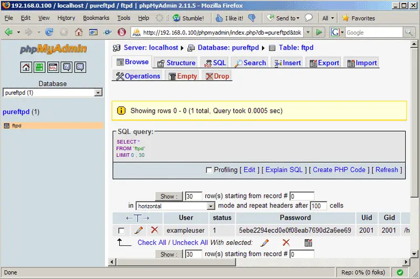Click the Uncheck All link
This screenshot has width=420, height=279.
190,243
